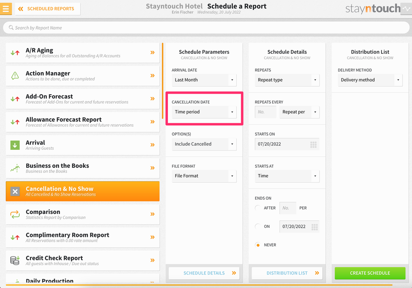Click the orange report list scrollbar

coord(163,81)
